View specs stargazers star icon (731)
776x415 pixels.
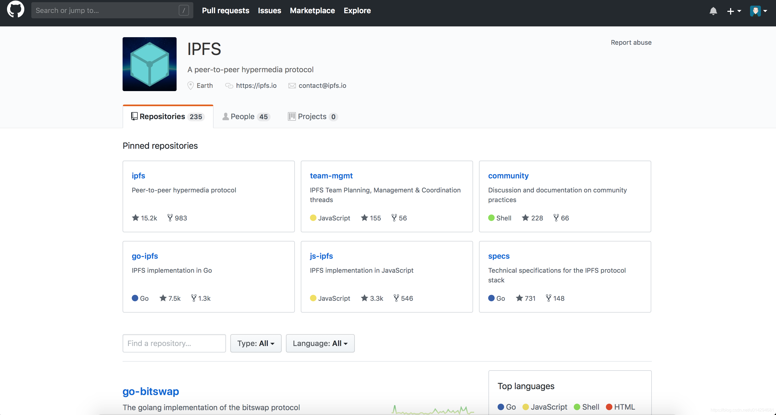[519, 298]
